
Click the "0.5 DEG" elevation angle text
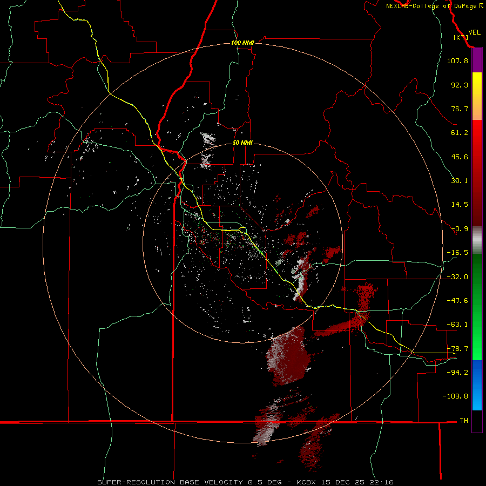click(x=265, y=482)
